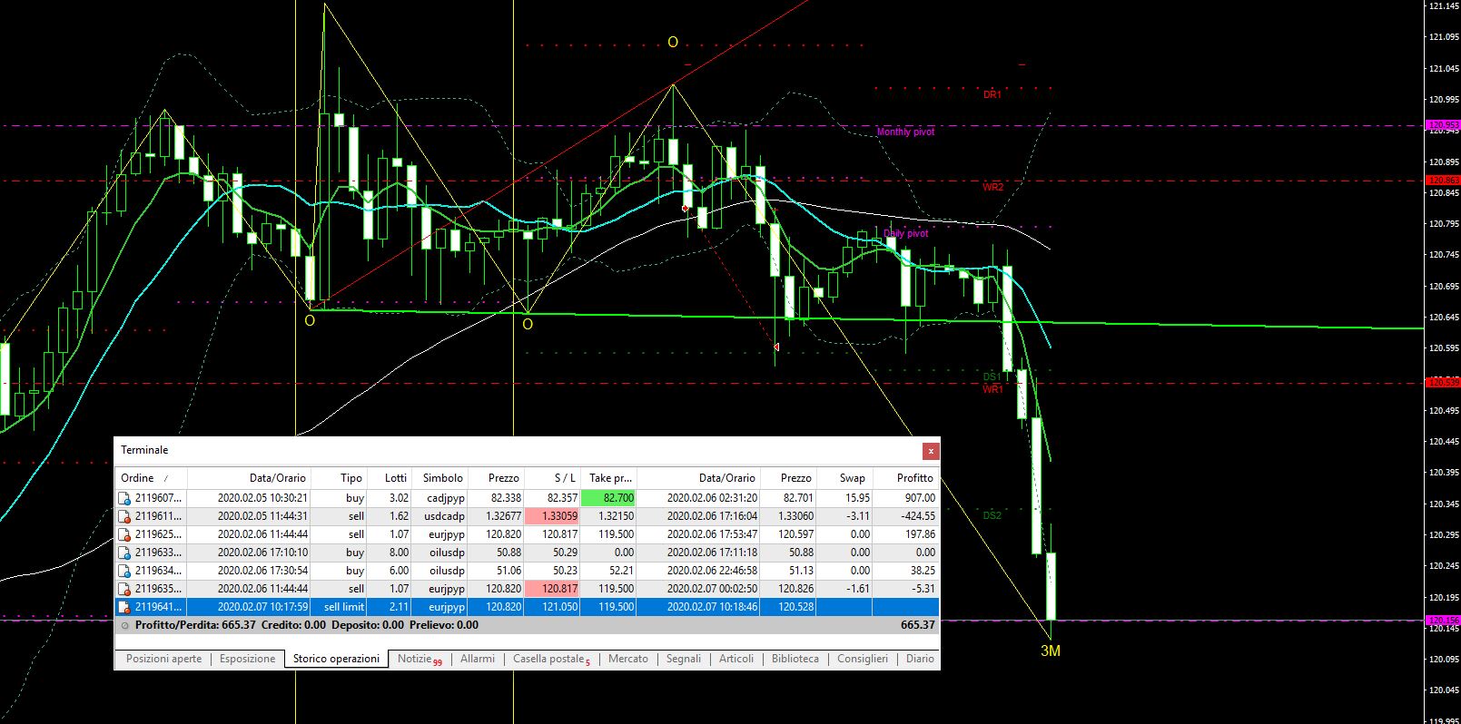Click the order icon of row 2119634
Image resolution: width=1461 pixels, height=724 pixels.
[124, 571]
